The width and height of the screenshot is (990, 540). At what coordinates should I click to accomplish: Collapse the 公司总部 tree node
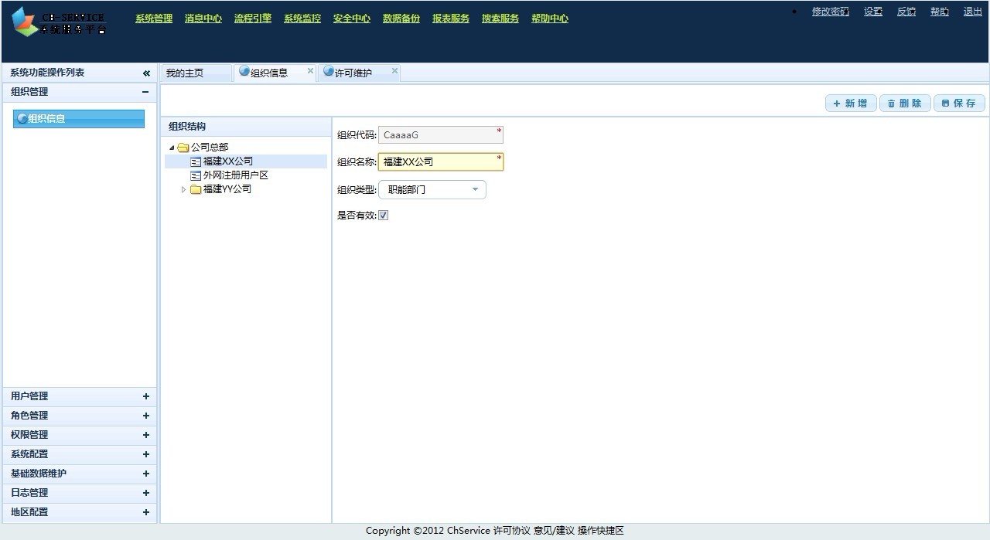[x=172, y=148]
